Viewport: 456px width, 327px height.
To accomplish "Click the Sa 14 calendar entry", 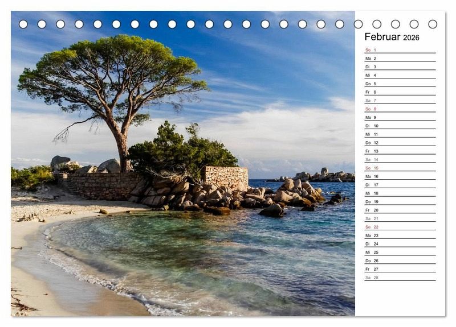I will (400, 160).
